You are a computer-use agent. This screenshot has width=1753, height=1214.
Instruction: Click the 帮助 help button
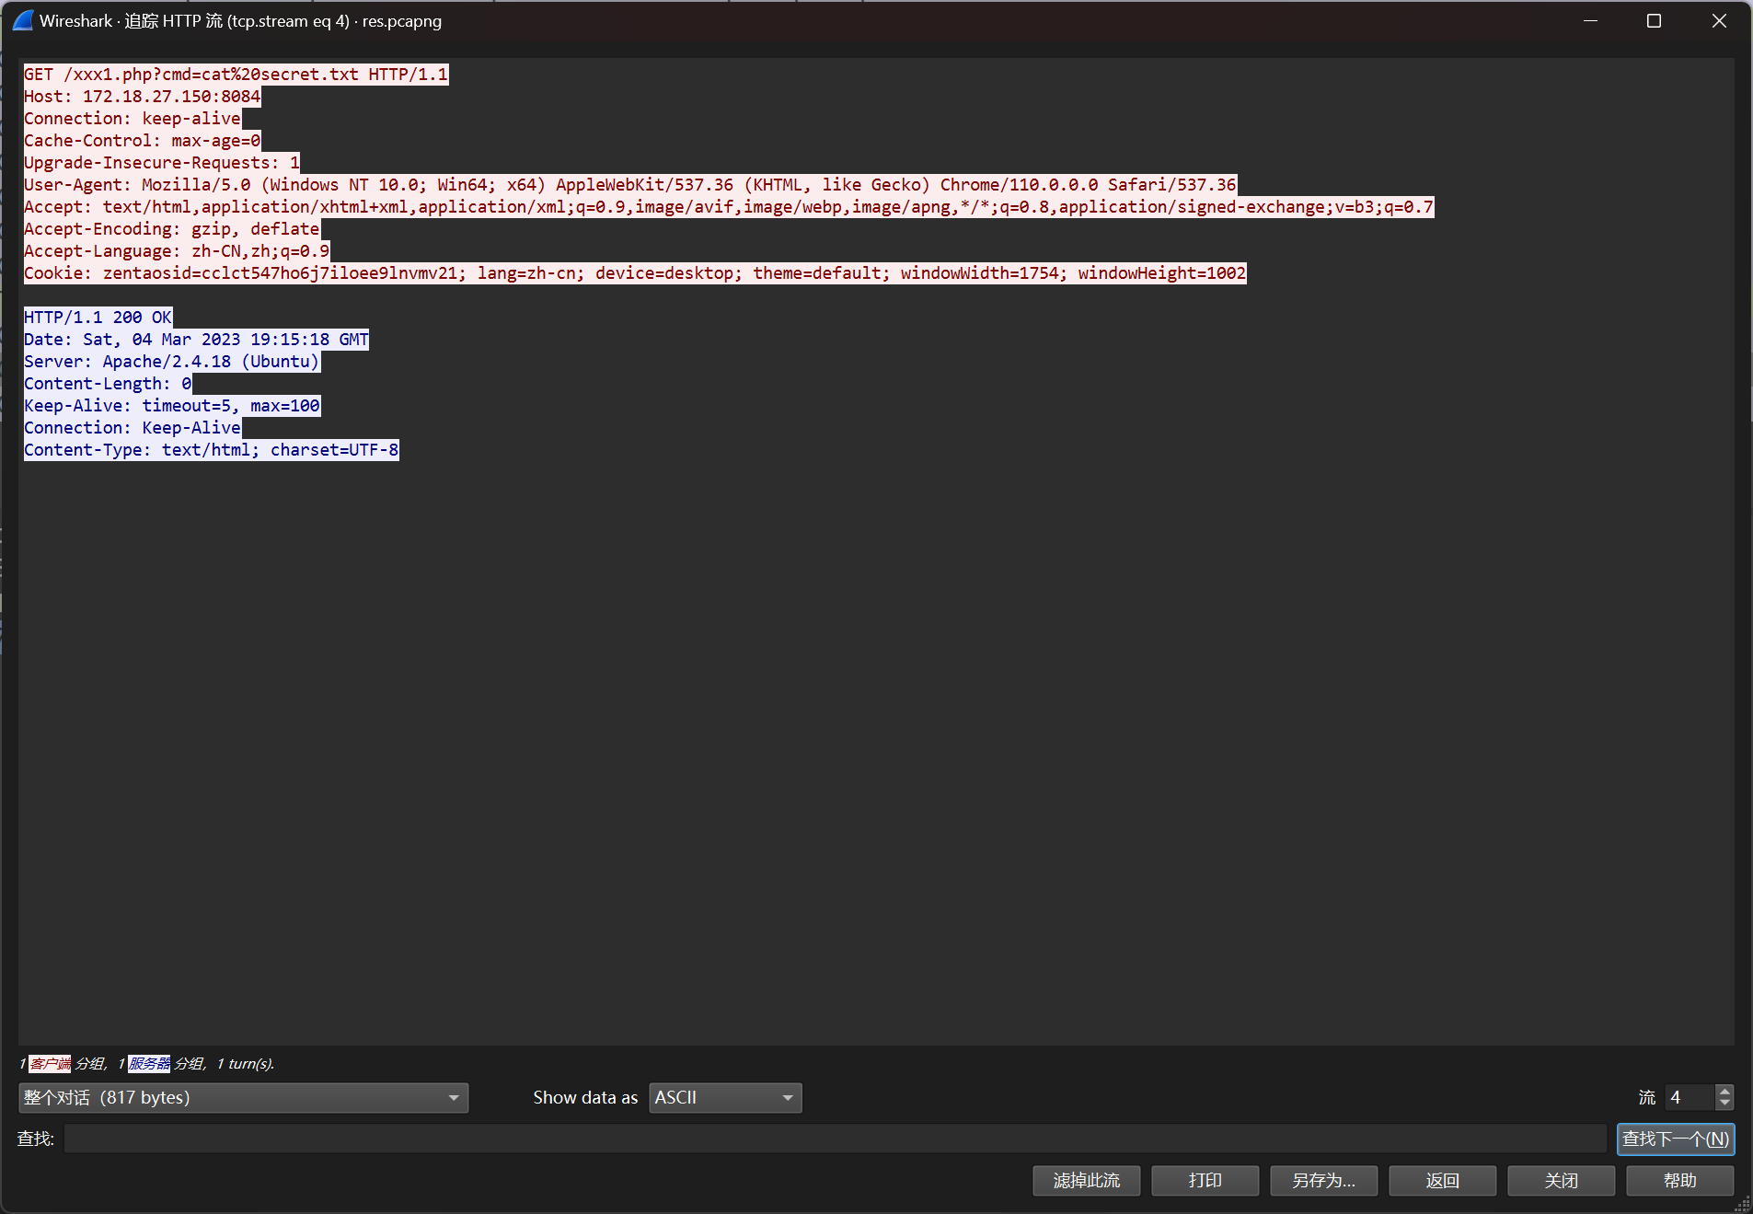pos(1679,1180)
